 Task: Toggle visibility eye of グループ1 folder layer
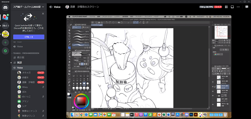pyautogui.click(x=213, y=96)
